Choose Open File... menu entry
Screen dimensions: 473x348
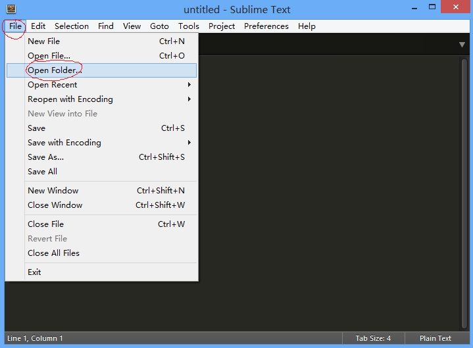coord(102,56)
